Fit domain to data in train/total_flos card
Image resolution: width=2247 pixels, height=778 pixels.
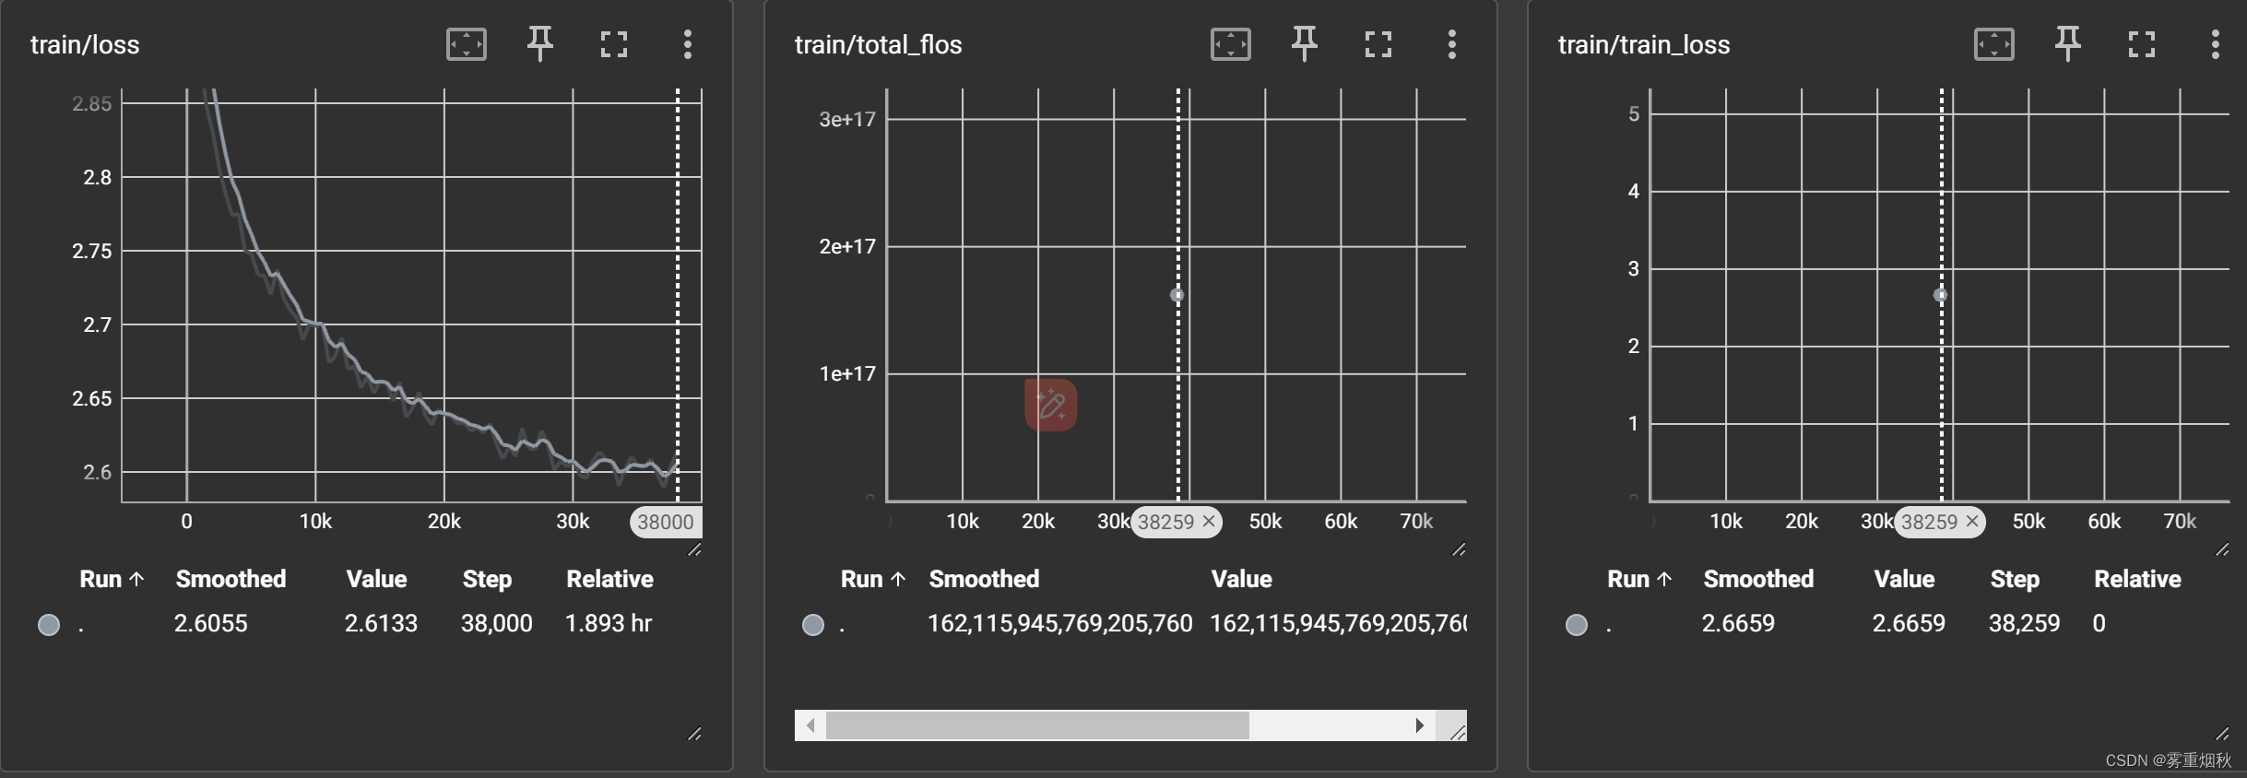(1231, 44)
